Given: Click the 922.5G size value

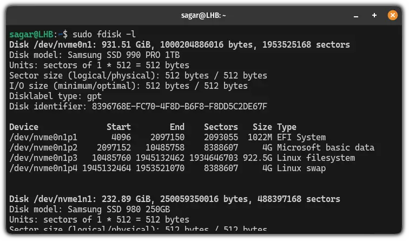Looking at the screenshot, I should click(258, 158).
